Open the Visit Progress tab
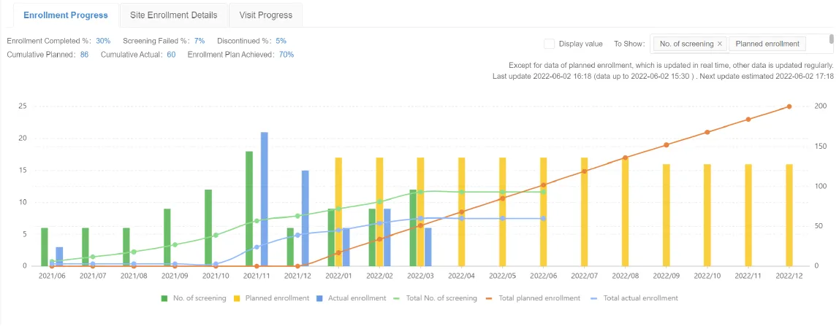Screen dimensions: 839x326 coord(265,15)
